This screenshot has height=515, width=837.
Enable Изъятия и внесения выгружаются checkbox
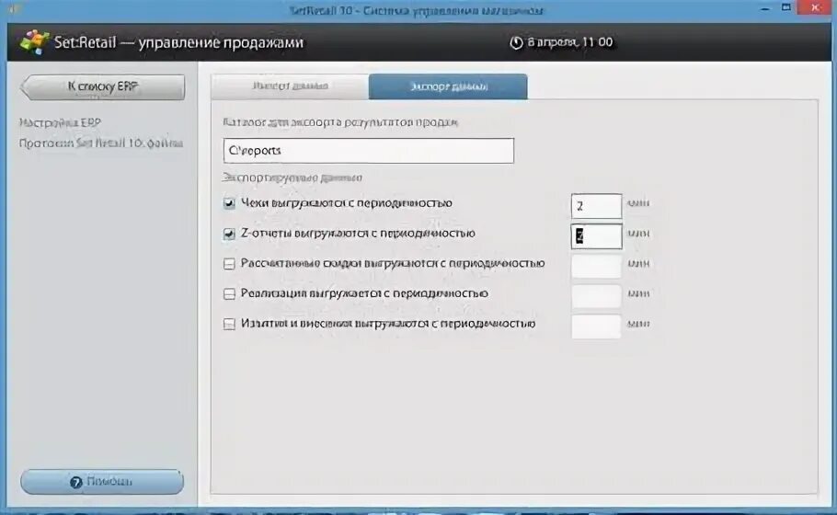tap(229, 324)
